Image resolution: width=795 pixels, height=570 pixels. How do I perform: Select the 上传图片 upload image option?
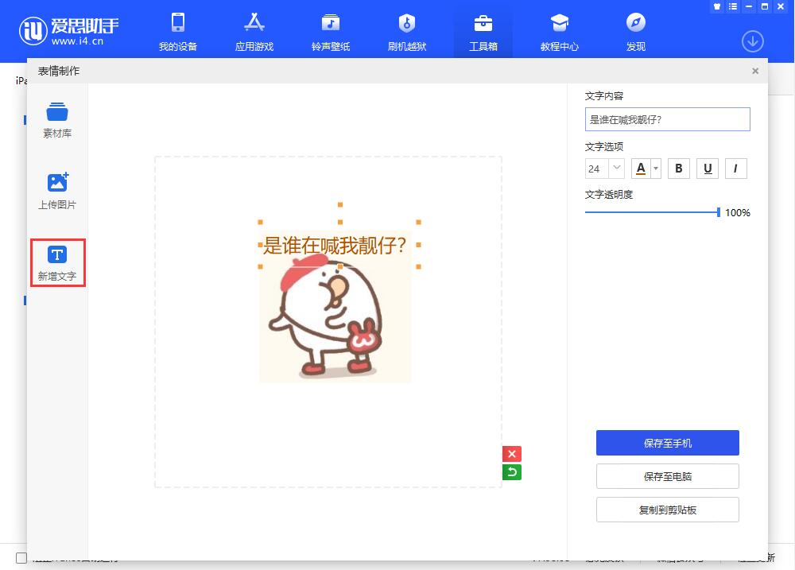[x=56, y=189]
